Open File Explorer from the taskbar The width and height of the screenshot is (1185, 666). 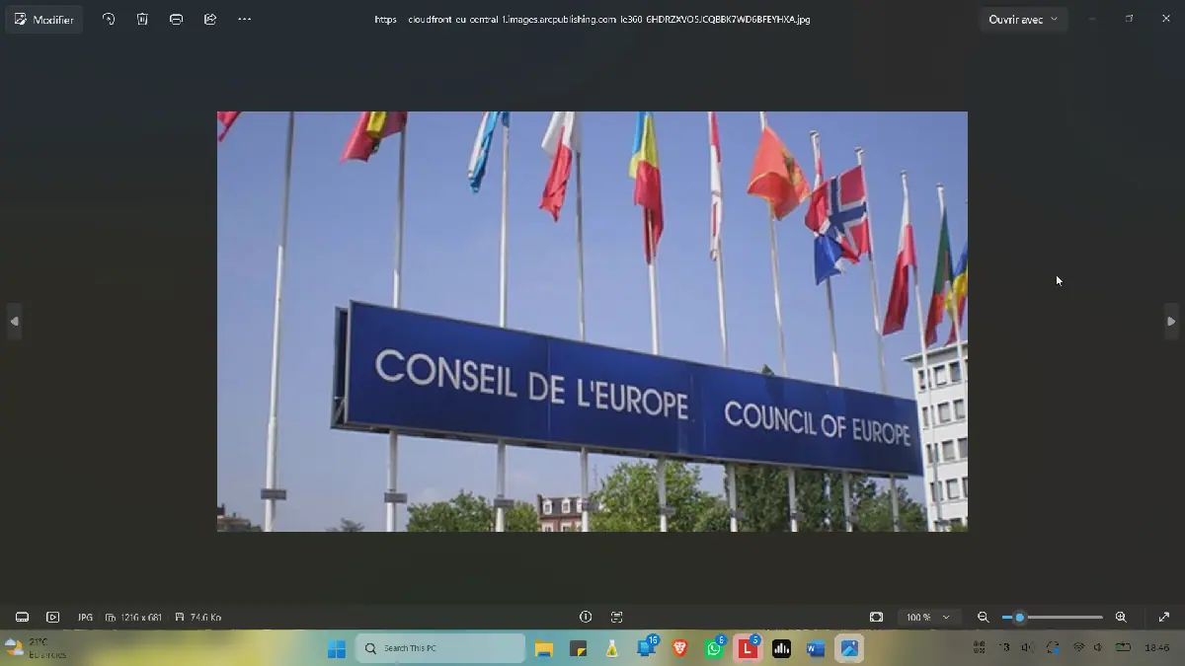pyautogui.click(x=543, y=648)
